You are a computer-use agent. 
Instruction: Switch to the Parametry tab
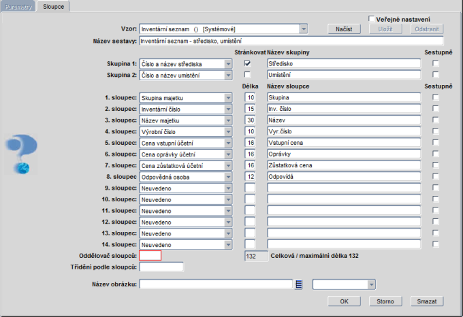point(18,7)
